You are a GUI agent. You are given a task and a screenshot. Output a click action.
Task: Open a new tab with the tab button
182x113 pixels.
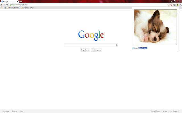pyautogui.click(x=21, y=1)
